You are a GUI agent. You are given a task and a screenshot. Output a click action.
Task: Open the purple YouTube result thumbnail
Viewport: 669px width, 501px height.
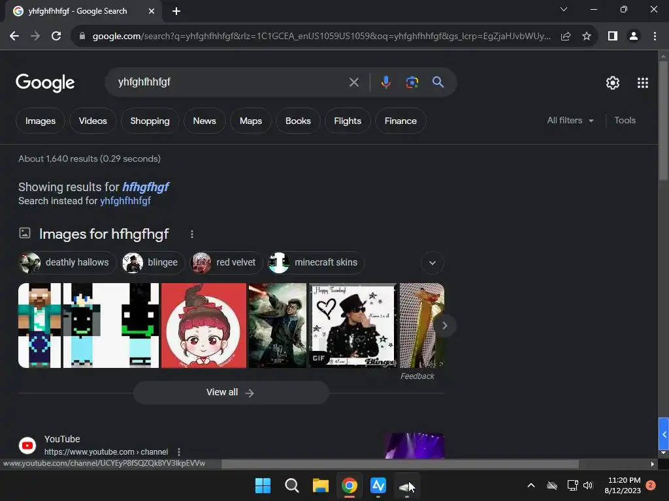click(414, 446)
